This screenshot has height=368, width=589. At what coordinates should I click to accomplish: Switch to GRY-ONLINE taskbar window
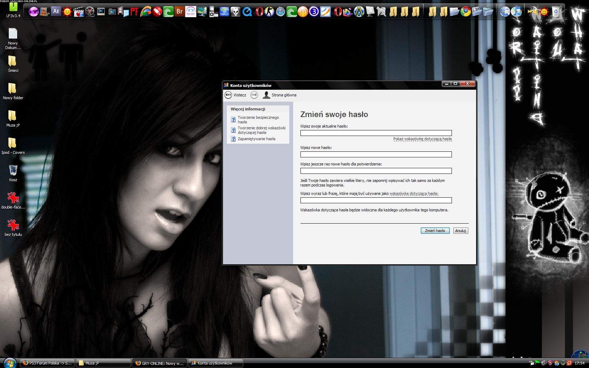click(x=160, y=363)
